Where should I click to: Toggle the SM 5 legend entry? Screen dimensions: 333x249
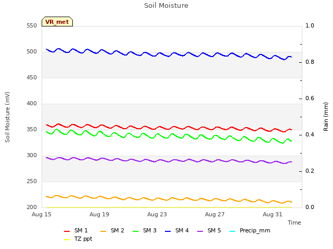coord(209,230)
